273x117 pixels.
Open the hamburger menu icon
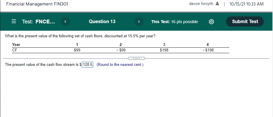click(x=14, y=22)
